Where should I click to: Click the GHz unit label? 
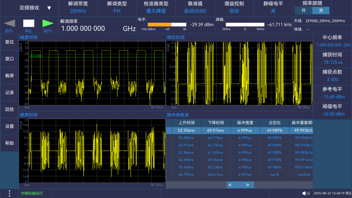pos(129,29)
